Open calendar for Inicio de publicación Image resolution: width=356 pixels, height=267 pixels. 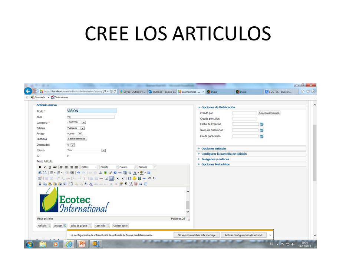(261, 131)
